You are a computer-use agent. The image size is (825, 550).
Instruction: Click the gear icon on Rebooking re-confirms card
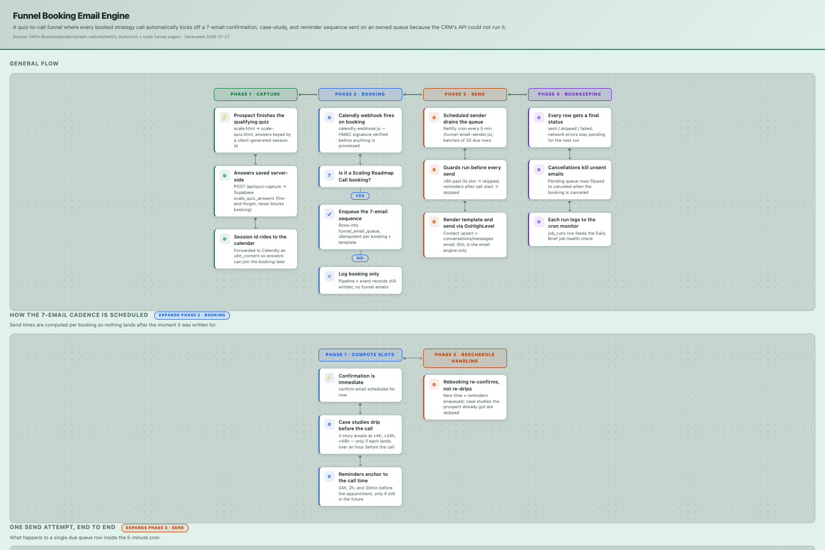click(x=434, y=384)
